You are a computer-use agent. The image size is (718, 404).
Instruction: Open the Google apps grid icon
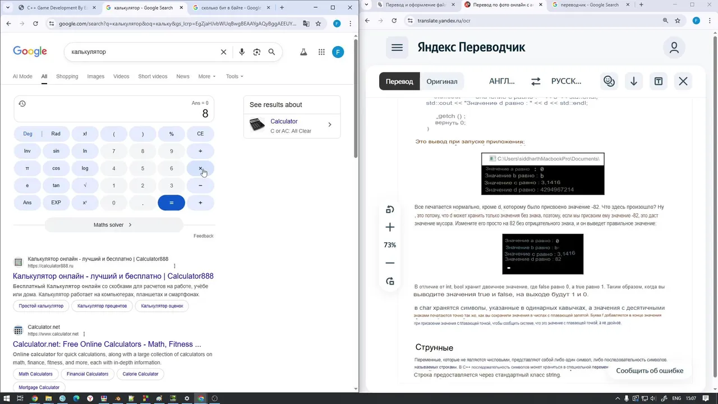click(321, 52)
